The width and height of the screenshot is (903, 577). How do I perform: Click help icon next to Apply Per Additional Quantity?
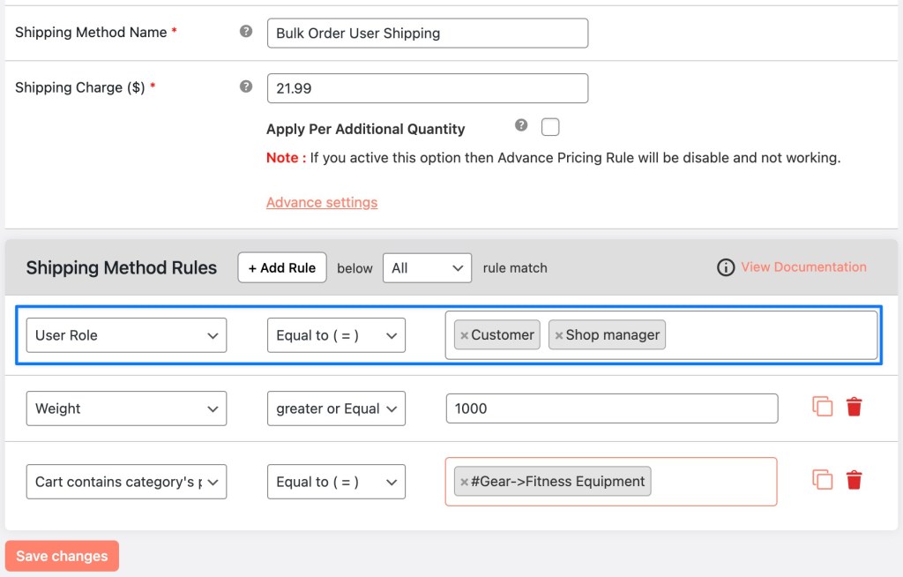[x=521, y=126]
